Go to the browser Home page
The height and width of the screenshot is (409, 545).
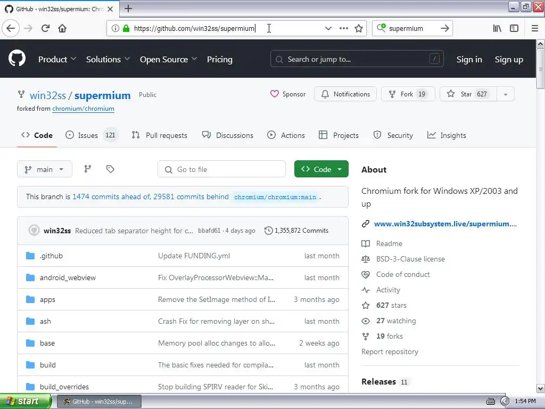click(62, 28)
